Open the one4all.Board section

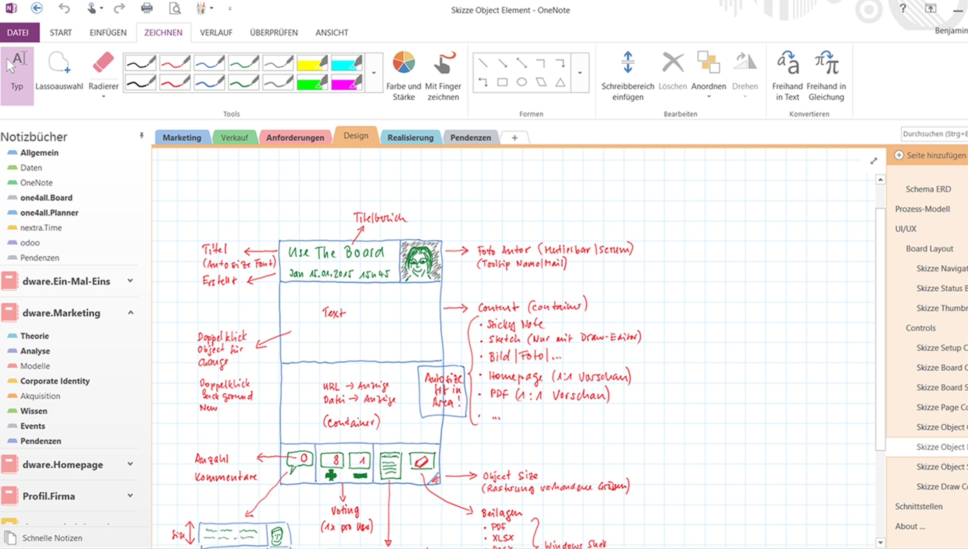tap(46, 198)
